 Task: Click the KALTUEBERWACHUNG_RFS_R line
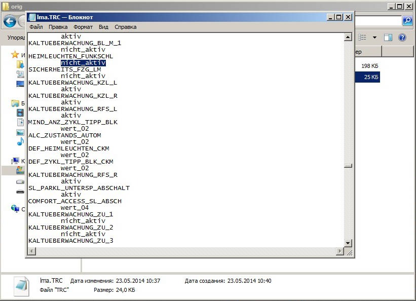click(x=72, y=175)
